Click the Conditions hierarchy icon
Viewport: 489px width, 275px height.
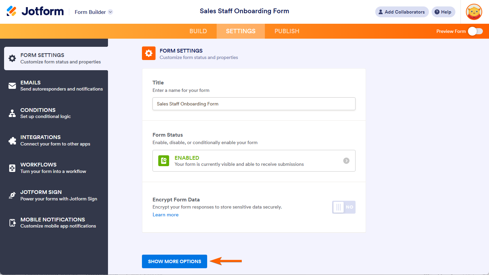[12, 113]
